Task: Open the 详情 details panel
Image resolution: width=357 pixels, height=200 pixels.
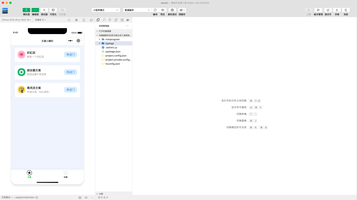Action: (x=337, y=10)
